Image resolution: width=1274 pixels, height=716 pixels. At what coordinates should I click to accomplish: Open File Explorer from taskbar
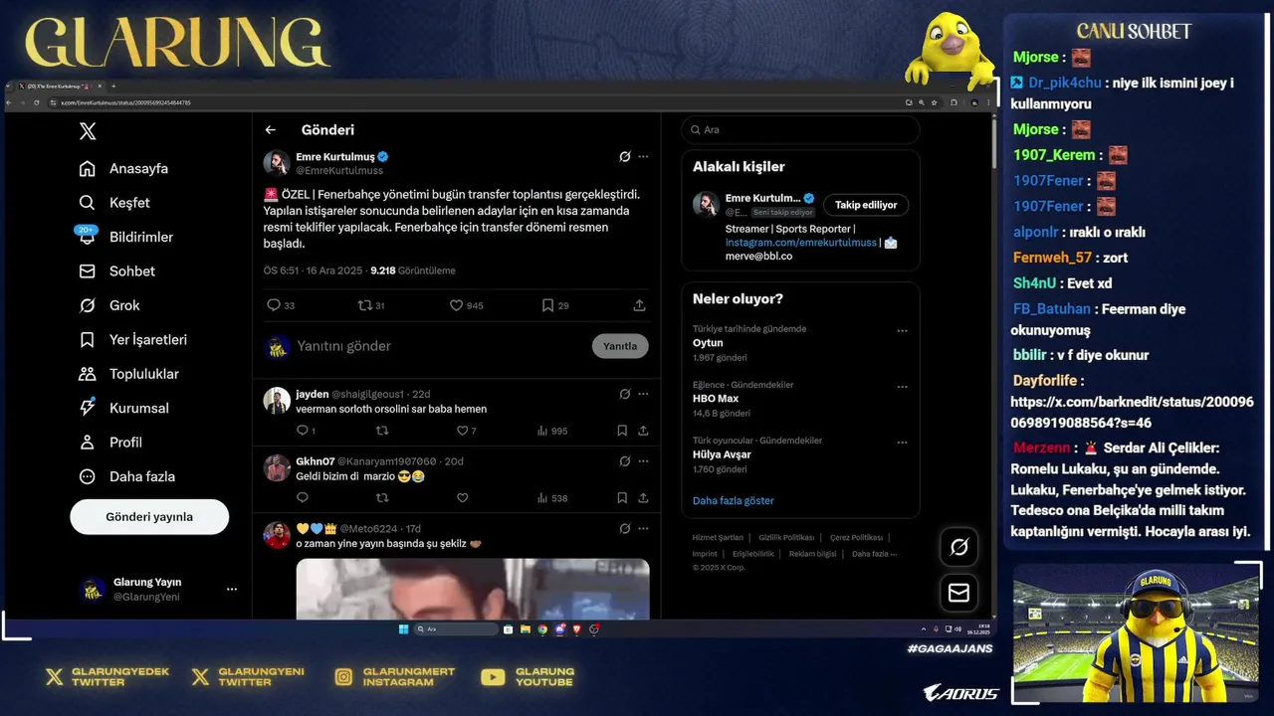click(526, 629)
